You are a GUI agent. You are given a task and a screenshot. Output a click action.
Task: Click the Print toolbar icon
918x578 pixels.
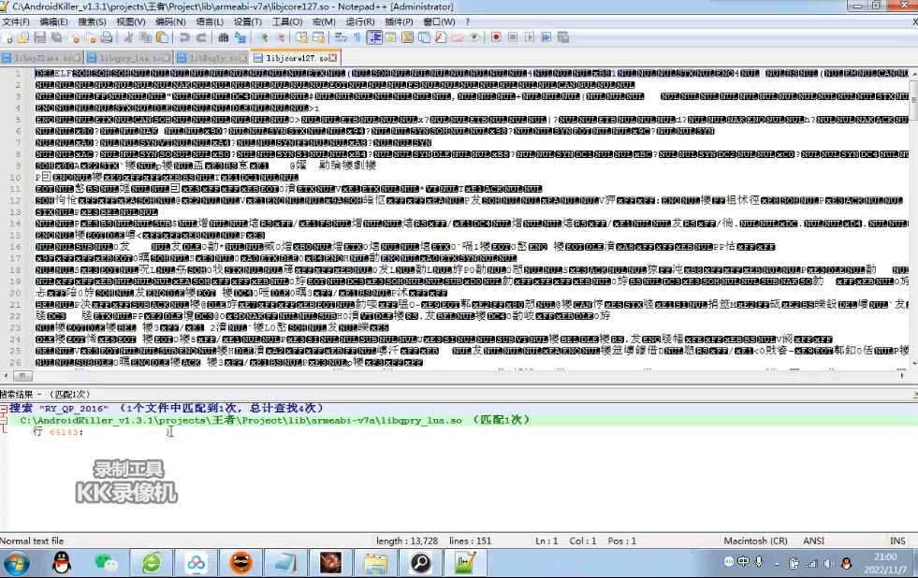pyautogui.click(x=106, y=37)
